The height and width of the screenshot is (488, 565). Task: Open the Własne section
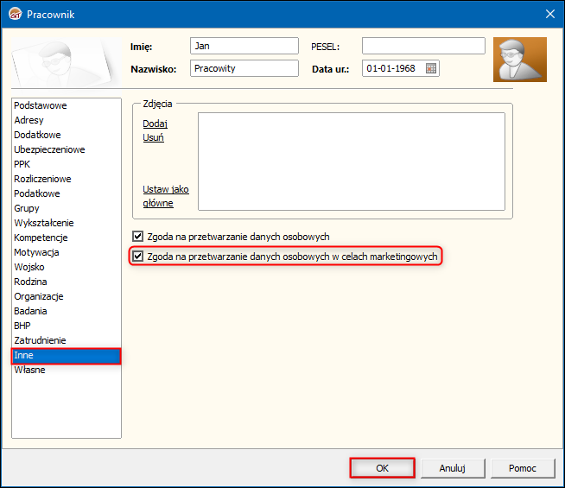pos(67,370)
